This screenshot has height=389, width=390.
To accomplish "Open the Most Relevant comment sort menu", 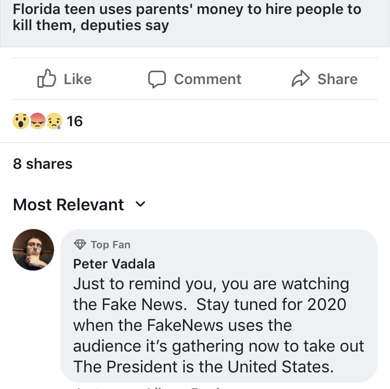I will click(69, 205).
